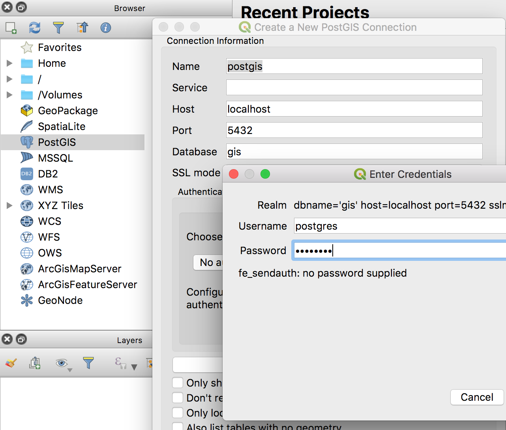The width and height of the screenshot is (506, 430).
Task: Refresh the Browser panel
Action: point(34,28)
